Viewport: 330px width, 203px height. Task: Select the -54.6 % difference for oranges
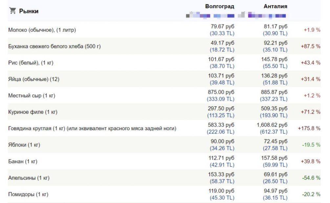tap(311, 178)
